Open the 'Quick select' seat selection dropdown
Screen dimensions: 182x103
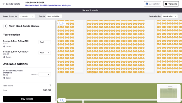coord(170,16)
